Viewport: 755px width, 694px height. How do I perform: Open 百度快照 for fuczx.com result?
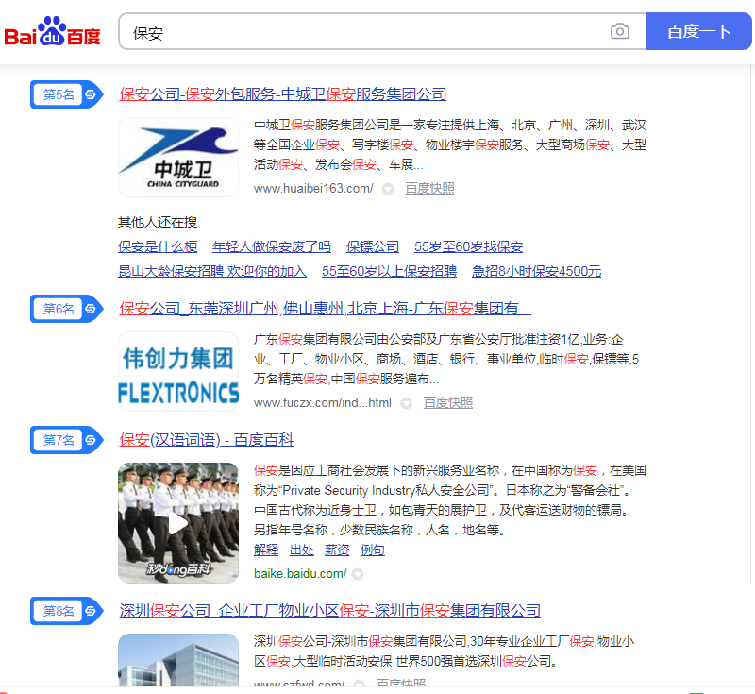click(448, 402)
